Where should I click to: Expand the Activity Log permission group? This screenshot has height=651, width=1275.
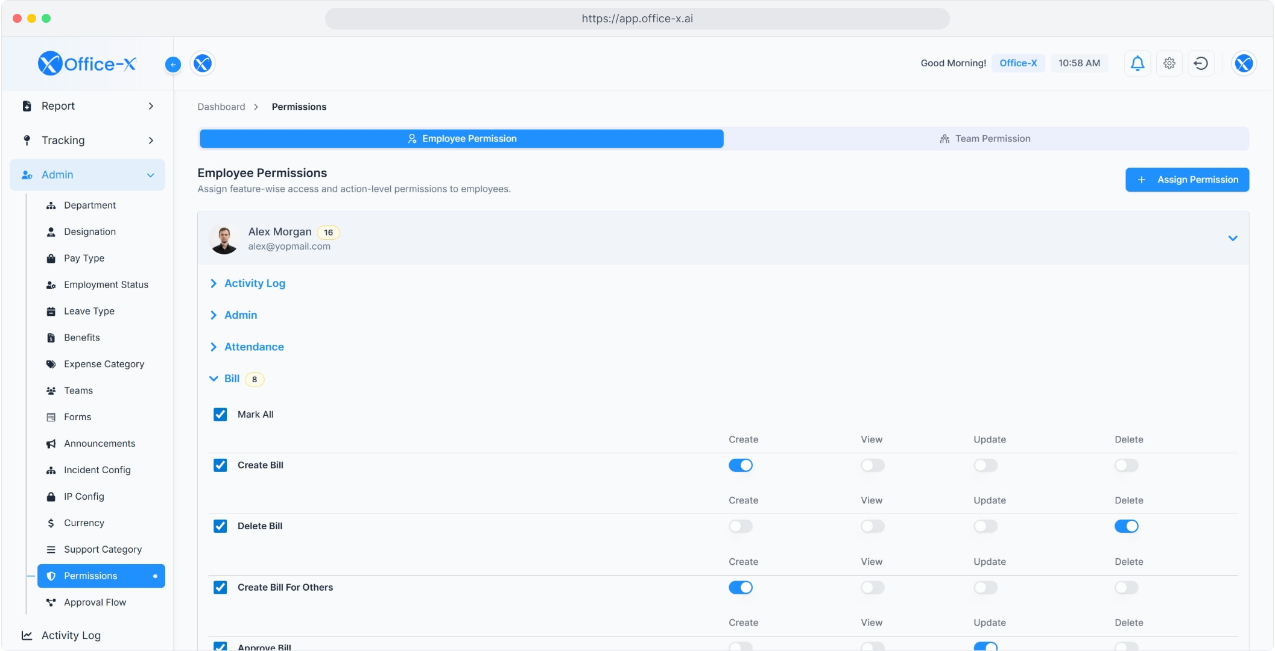pyautogui.click(x=254, y=283)
